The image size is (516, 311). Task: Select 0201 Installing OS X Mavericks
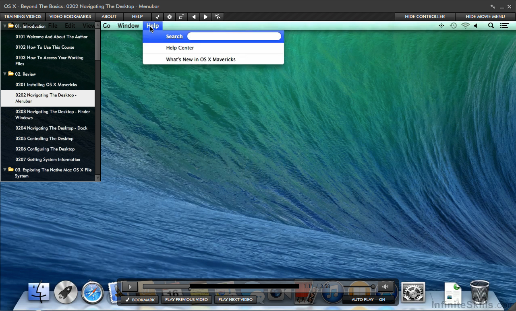coord(48,84)
